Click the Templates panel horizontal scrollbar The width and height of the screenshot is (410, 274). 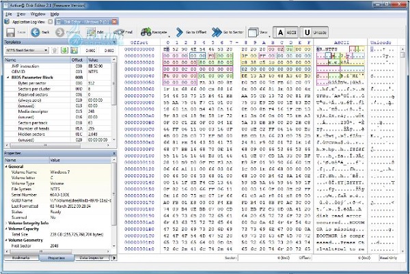pyautogui.click(x=57, y=145)
